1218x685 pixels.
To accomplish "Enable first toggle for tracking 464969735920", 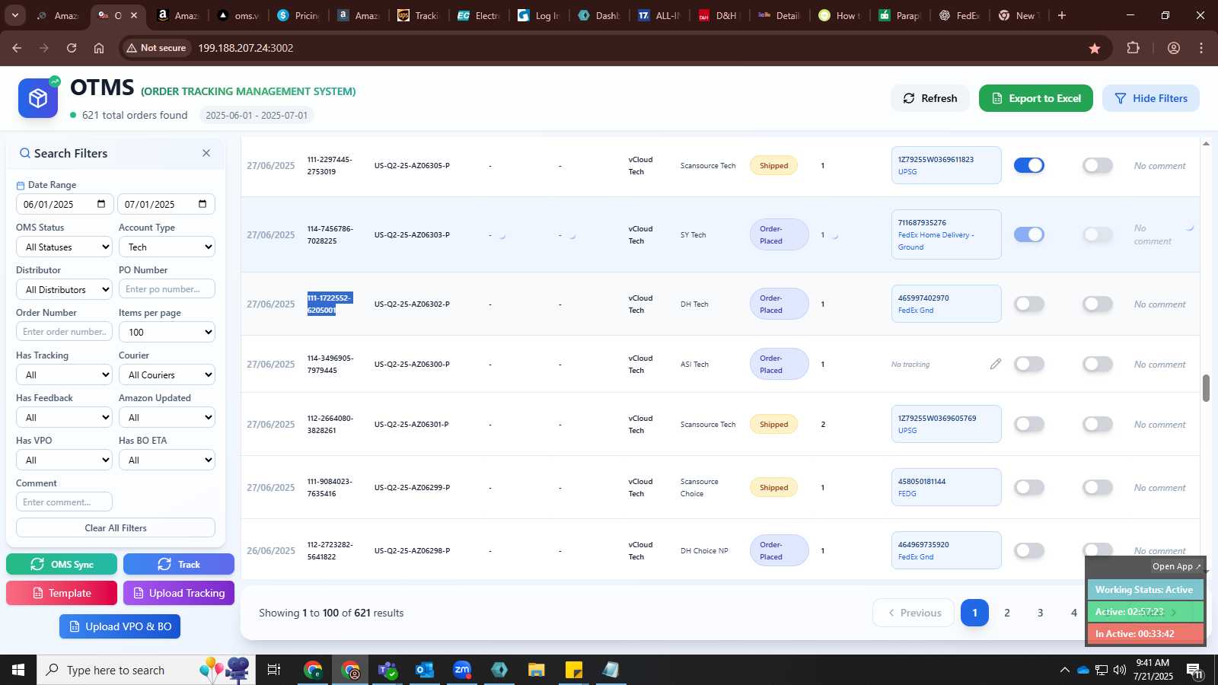I will tap(1029, 550).
